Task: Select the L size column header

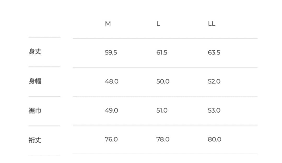Action: 158,24
